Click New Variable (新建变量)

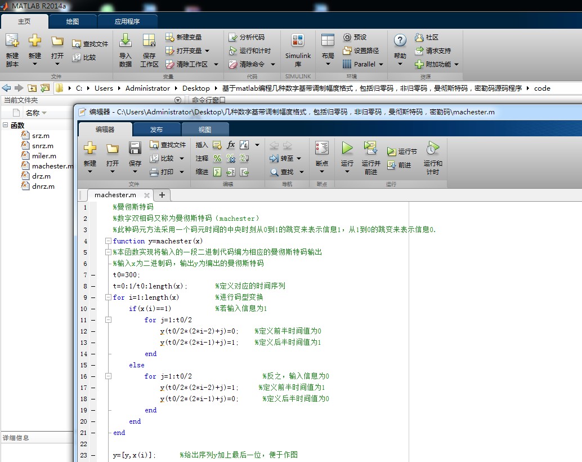click(x=183, y=37)
